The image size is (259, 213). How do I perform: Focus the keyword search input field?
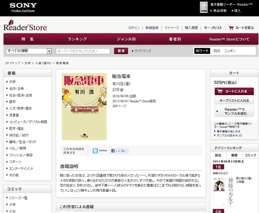coord(83,51)
